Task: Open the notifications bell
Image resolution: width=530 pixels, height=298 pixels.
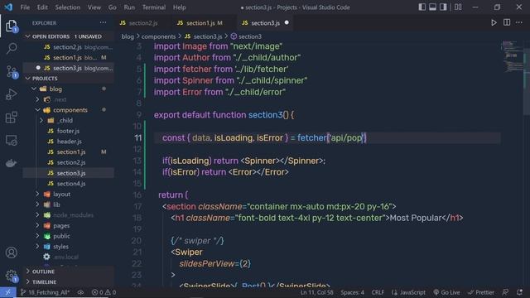Action: click(x=519, y=292)
